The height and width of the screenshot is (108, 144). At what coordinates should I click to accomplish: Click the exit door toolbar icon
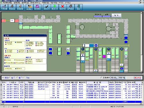point(78,7)
